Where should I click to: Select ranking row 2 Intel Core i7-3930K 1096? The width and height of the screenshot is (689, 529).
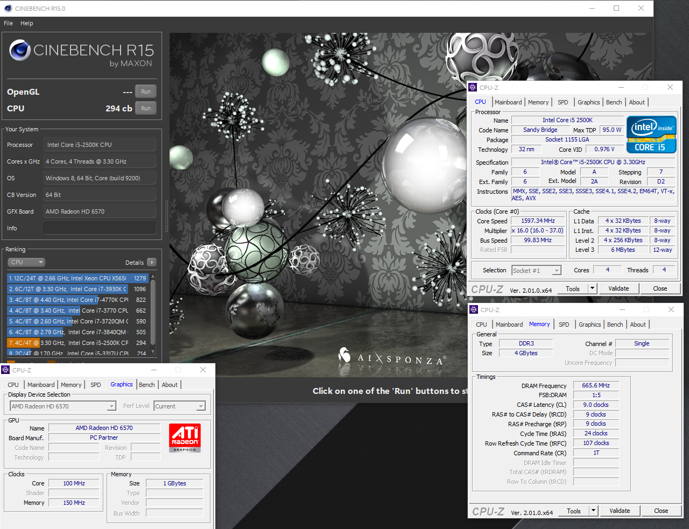point(78,289)
